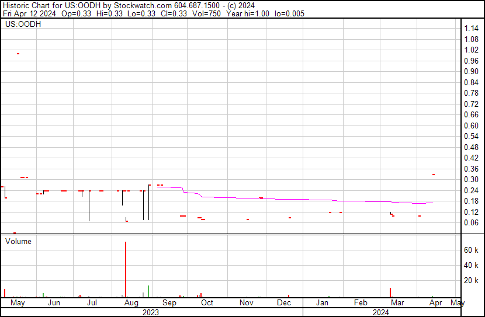Click the 1.14 price axis label
The width and height of the screenshot is (485, 317).
pyautogui.click(x=471, y=29)
